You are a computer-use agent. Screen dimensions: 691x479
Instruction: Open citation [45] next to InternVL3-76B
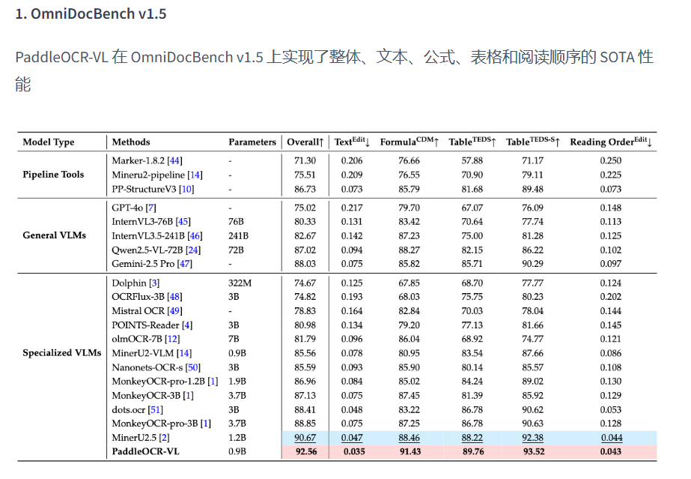(183, 221)
